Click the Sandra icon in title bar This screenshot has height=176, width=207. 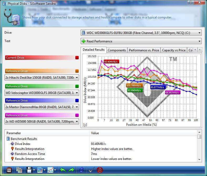coord(4,4)
